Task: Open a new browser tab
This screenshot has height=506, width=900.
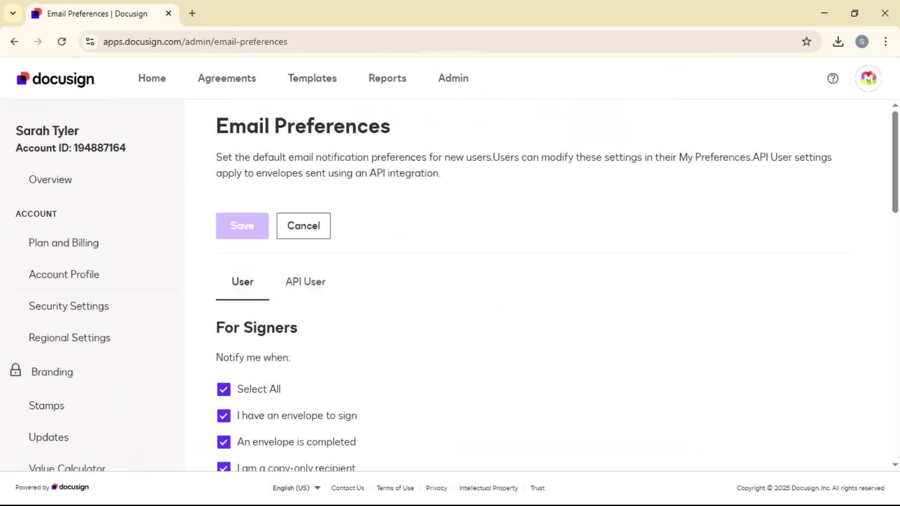Action: click(x=192, y=13)
